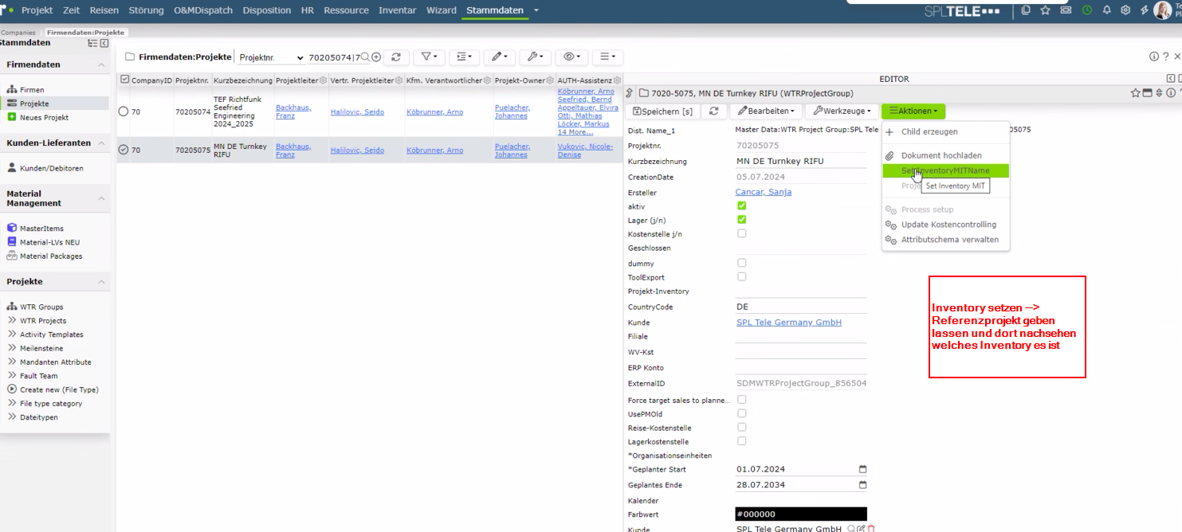This screenshot has height=532, width=1182.
Task: Click the CountryCode input showing DE
Action: pos(801,307)
